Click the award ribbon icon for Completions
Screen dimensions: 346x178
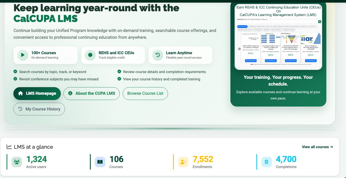pos(267,162)
